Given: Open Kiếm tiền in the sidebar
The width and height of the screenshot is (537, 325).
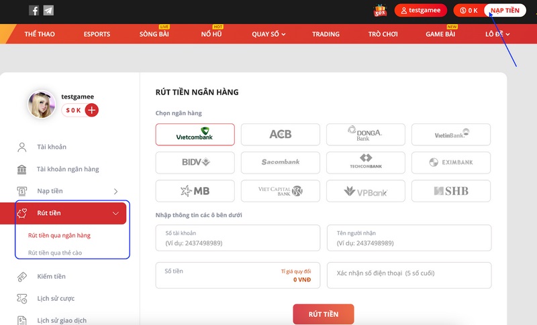Looking at the screenshot, I should tap(51, 276).
